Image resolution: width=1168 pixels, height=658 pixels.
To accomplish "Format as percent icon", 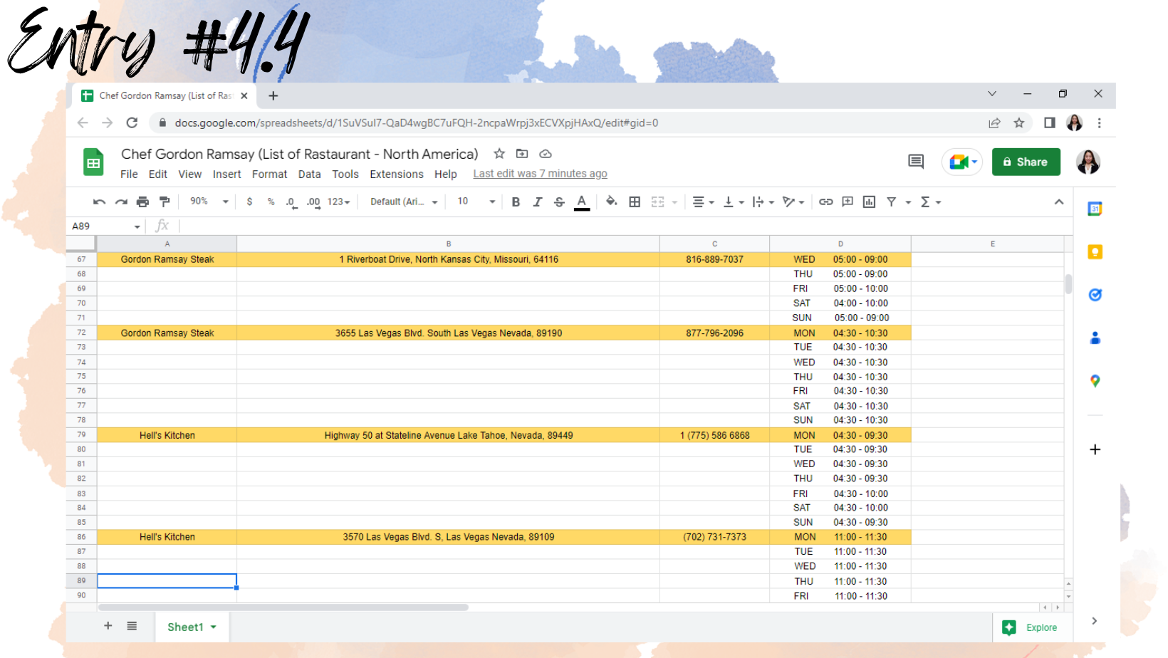I will point(271,202).
